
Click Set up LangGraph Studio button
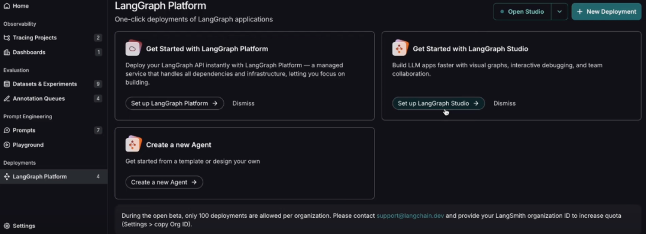438,103
